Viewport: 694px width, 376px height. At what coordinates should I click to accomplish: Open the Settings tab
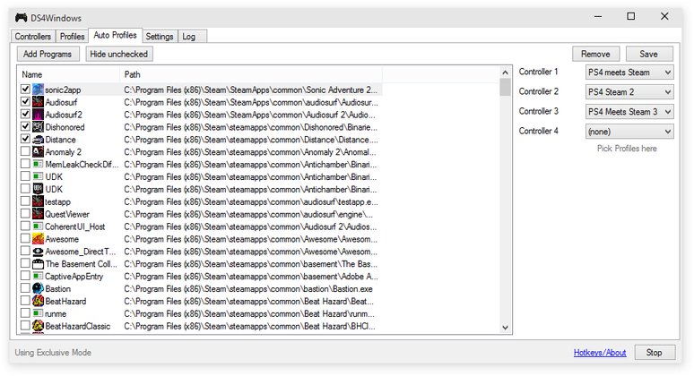point(160,36)
